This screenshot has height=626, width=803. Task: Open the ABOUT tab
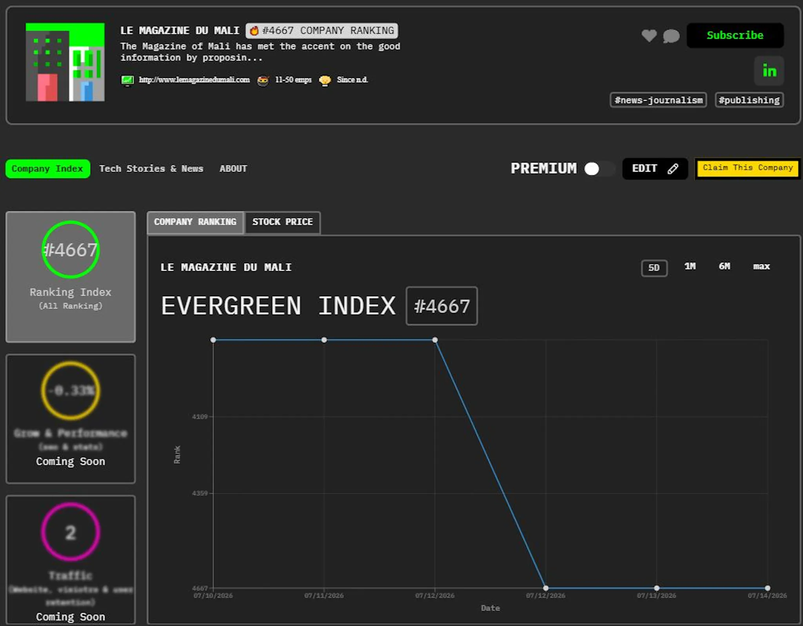[x=233, y=169]
